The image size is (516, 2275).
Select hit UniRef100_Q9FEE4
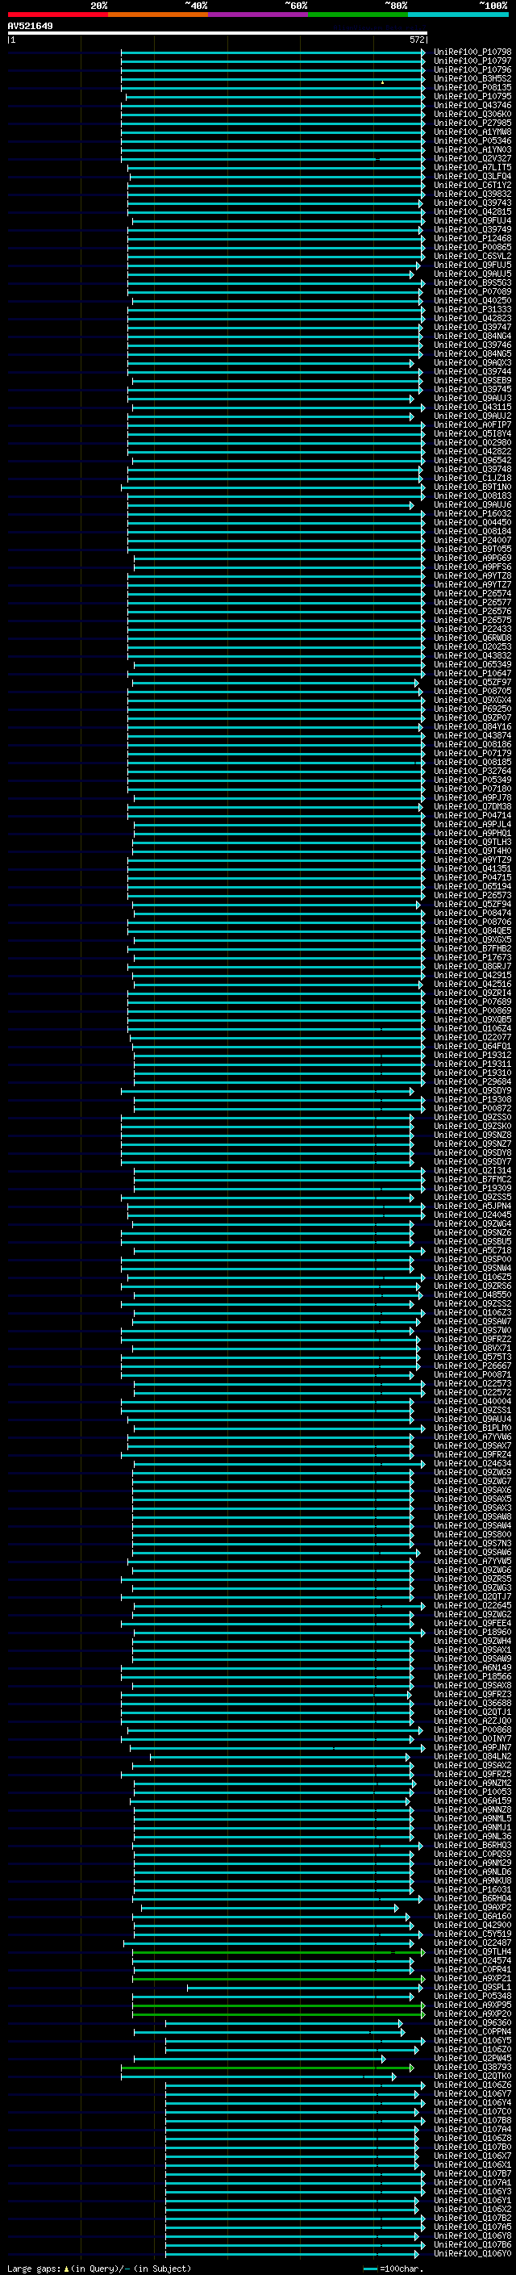pyautogui.click(x=472, y=1622)
